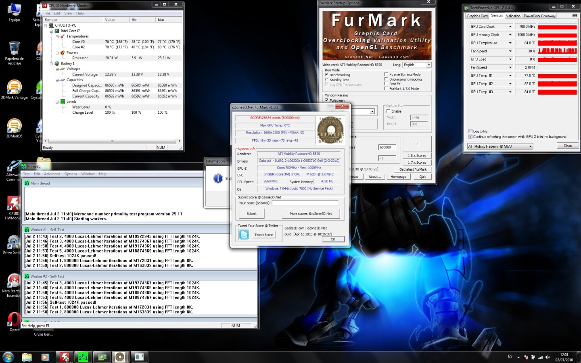Open ATI Mobility Radeon HD 5870 selector

pos(500,146)
